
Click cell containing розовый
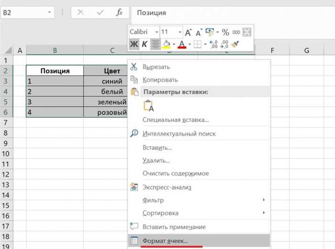[106, 112]
